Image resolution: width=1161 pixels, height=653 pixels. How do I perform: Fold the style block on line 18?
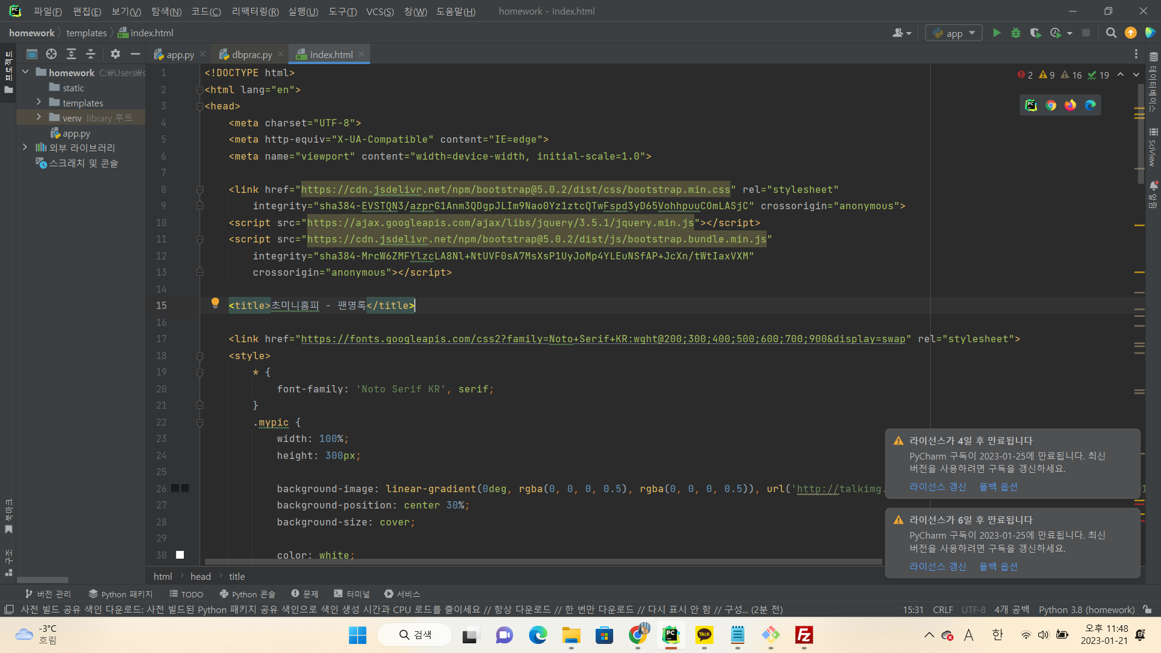coord(200,356)
